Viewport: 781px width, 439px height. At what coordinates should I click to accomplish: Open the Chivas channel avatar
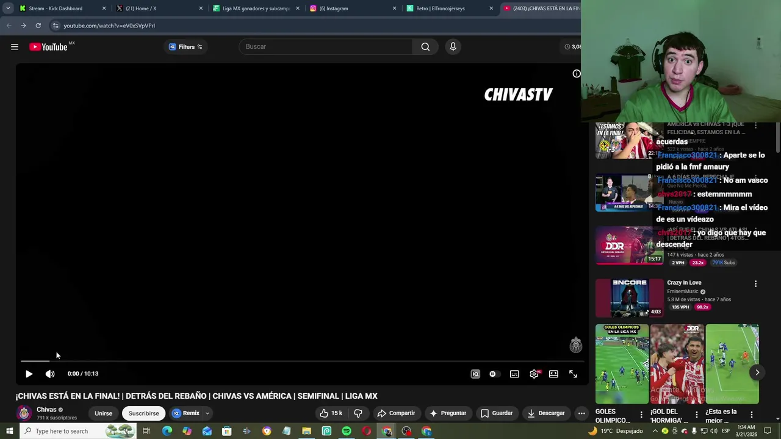tap(24, 413)
